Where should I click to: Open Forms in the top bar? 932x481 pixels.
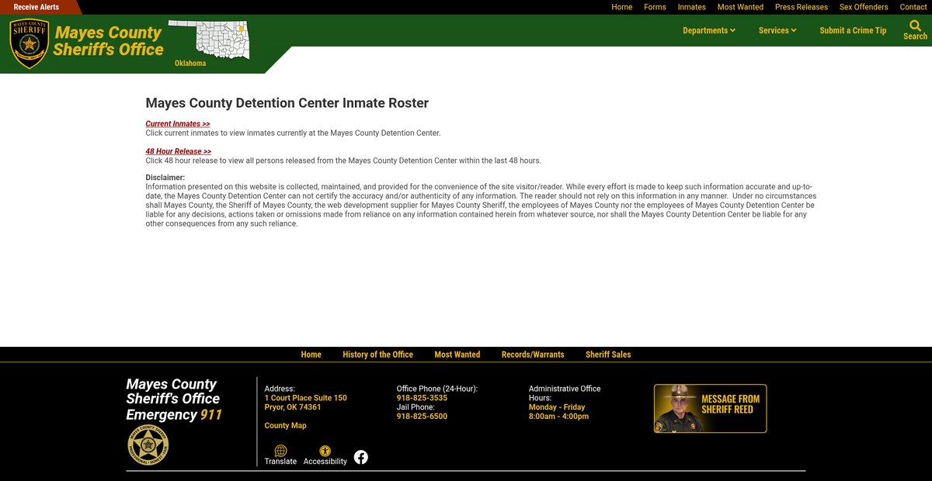(655, 7)
